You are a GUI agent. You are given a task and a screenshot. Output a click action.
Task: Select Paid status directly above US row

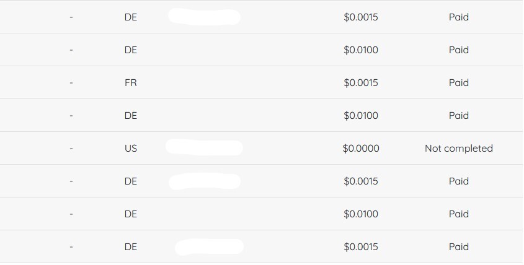click(x=458, y=116)
